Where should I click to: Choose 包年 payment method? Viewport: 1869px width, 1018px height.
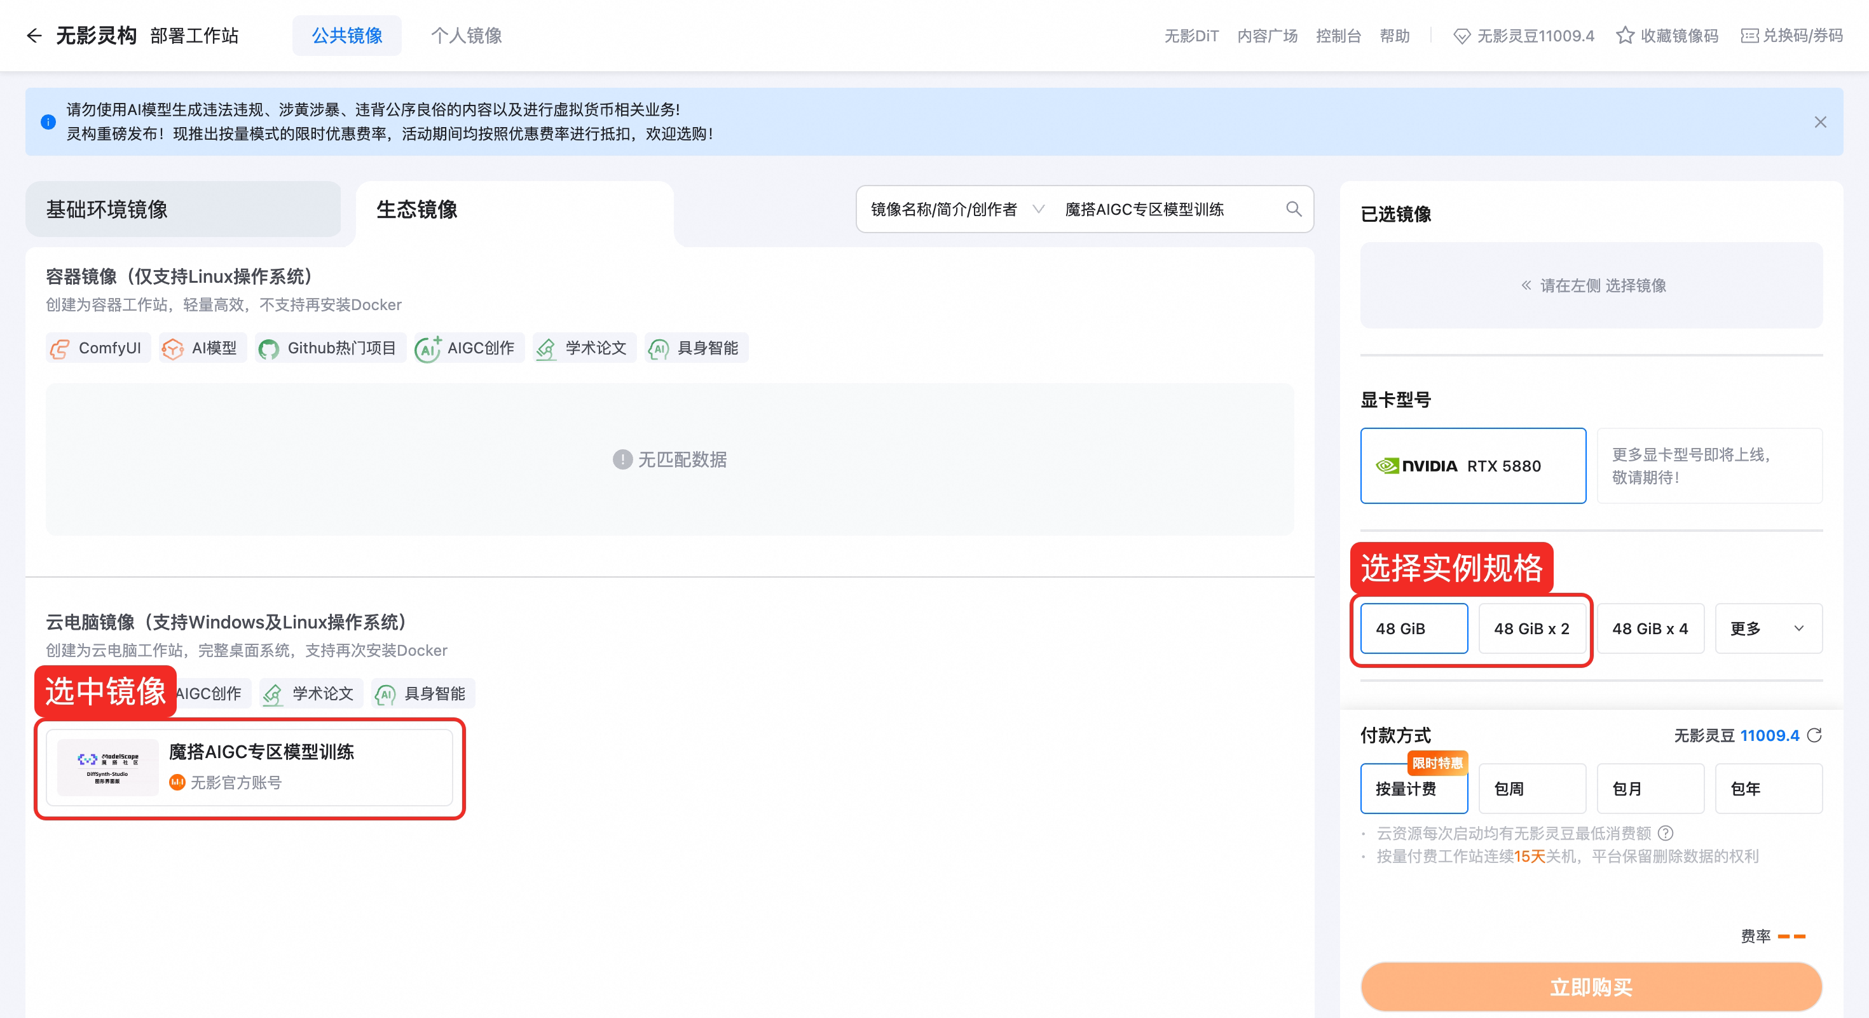click(1768, 789)
